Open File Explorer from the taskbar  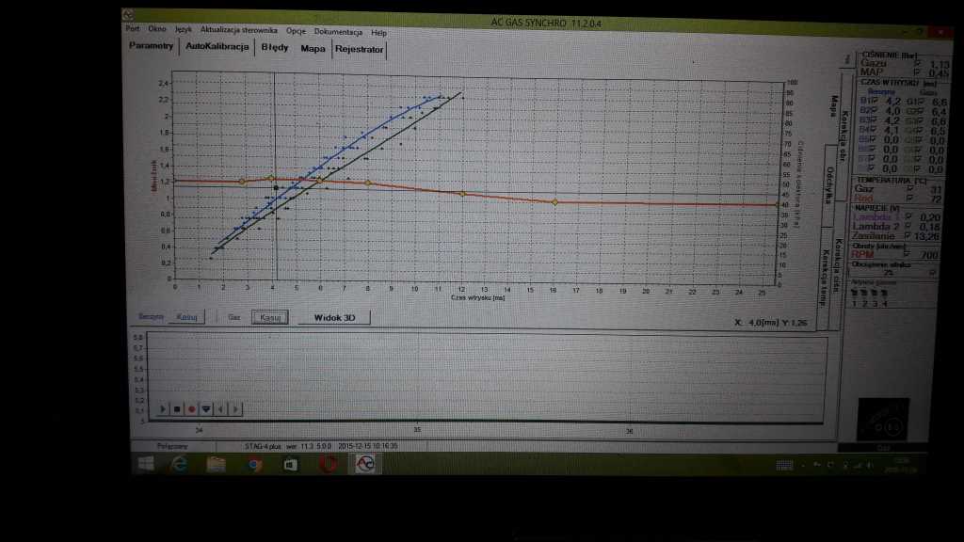216,464
